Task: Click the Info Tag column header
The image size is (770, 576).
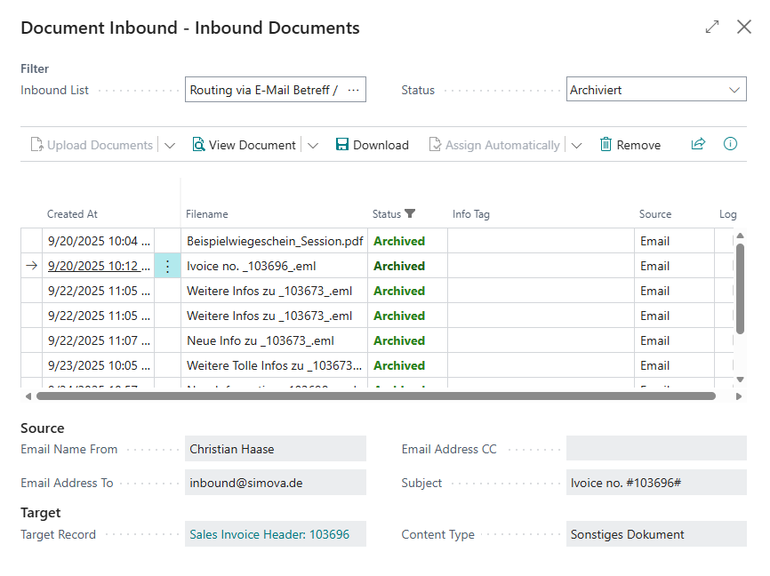Action: pyautogui.click(x=471, y=214)
